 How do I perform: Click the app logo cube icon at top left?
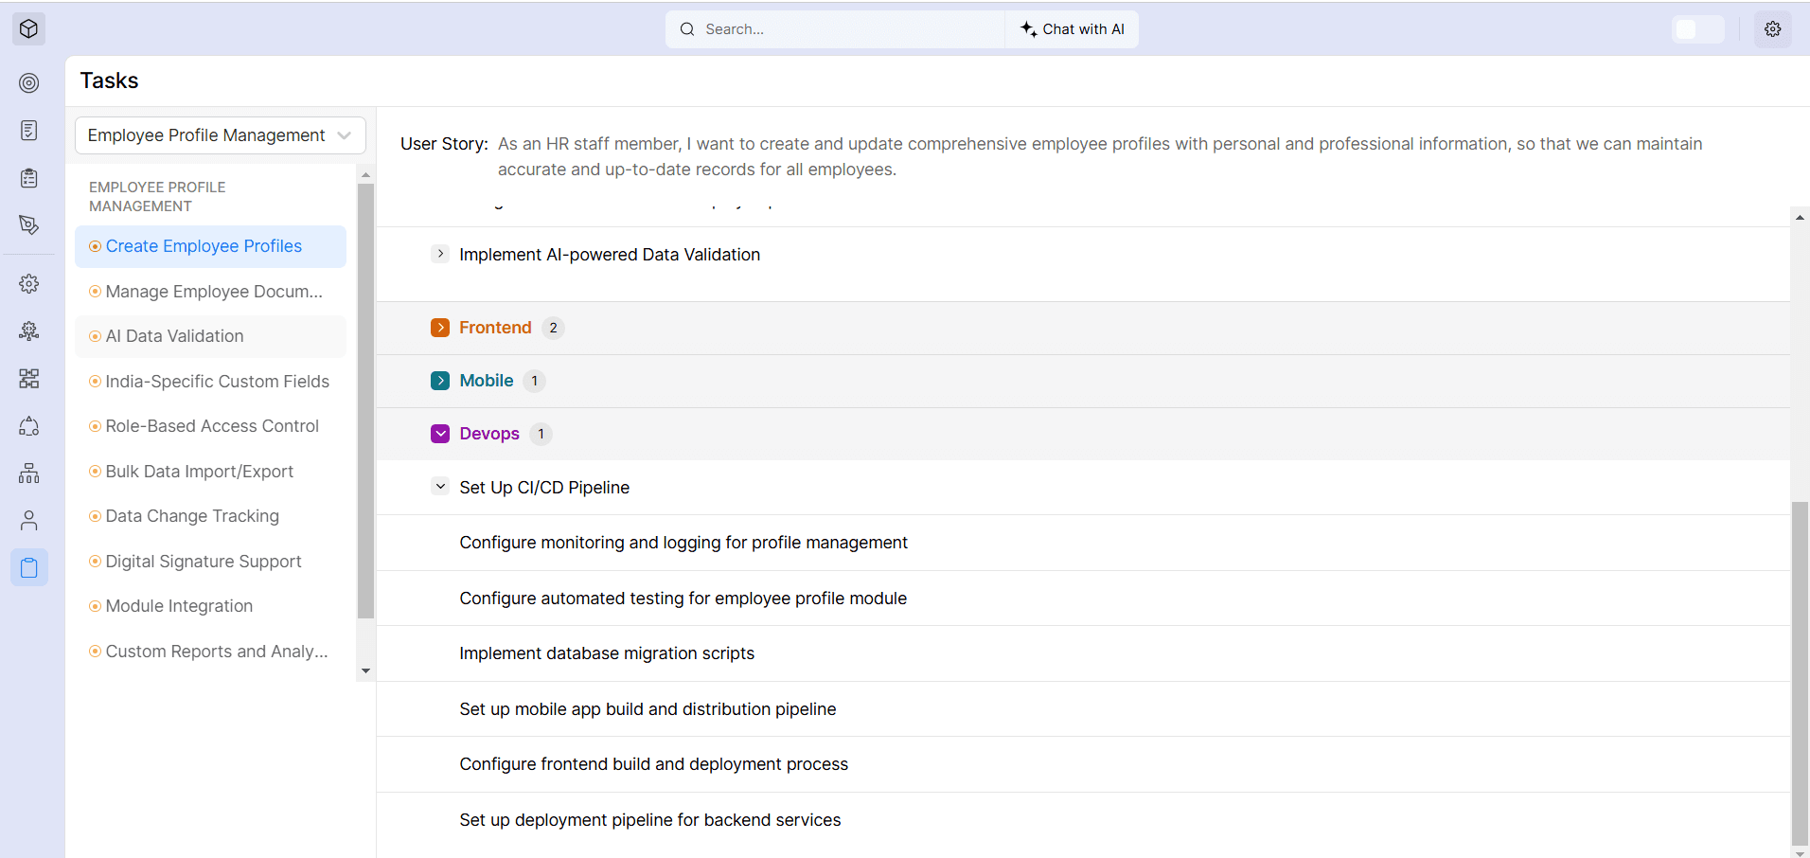tap(28, 28)
